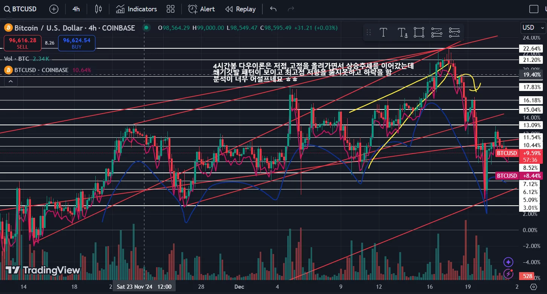Click the 16.18% price axis label
Screen dimensions: 547x294
[x=532, y=100]
